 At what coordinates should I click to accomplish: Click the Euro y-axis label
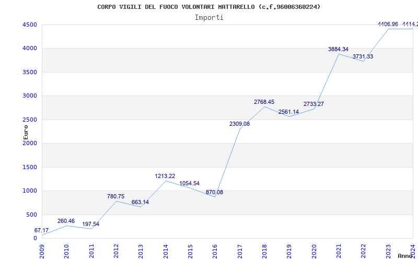(26, 133)
